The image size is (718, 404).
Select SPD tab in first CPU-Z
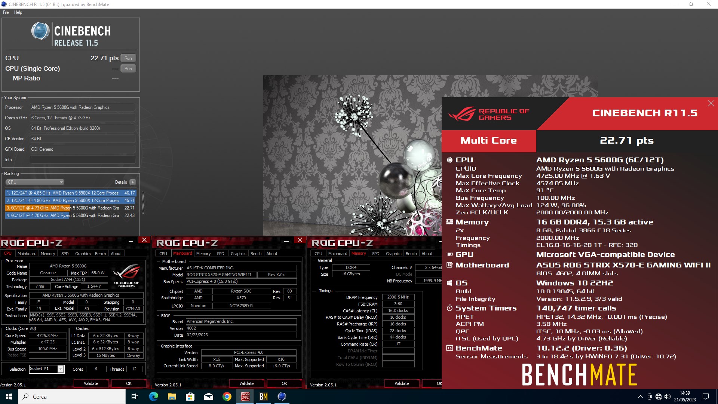[65, 254]
